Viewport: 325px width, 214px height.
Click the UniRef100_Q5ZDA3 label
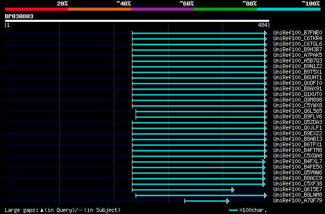tap(298, 123)
